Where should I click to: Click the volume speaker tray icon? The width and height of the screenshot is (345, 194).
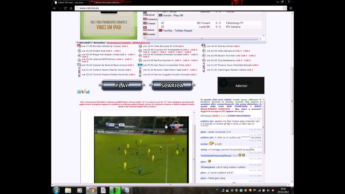click(268, 190)
